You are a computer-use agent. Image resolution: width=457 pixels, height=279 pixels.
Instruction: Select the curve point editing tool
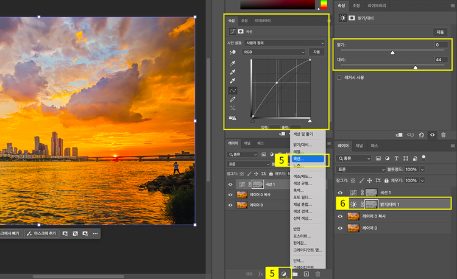233,90
